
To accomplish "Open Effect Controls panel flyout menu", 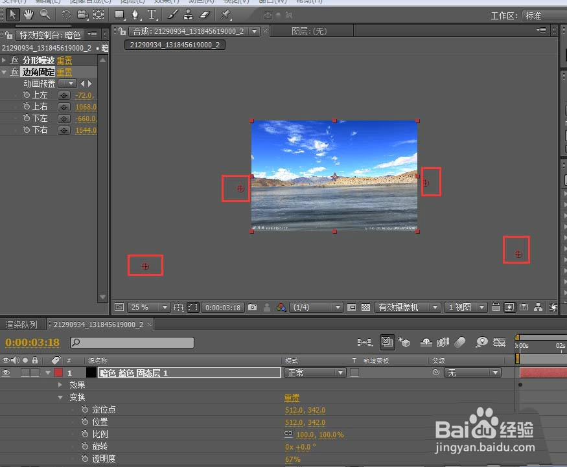I will point(93,34).
